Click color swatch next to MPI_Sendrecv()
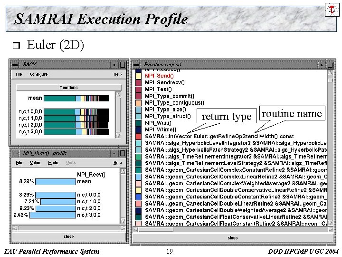The image size is (342, 257). 138,83
